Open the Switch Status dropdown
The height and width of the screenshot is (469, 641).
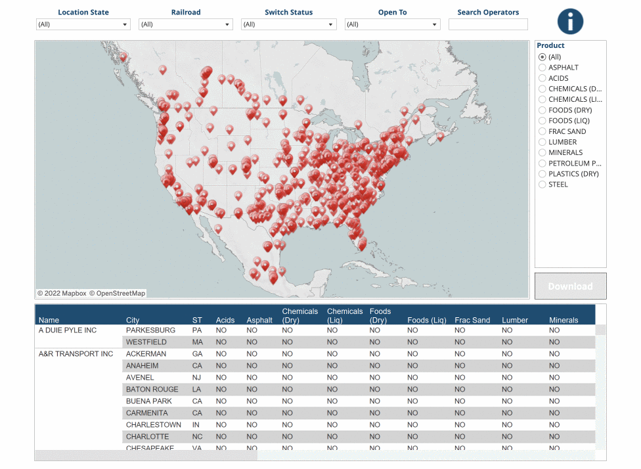288,24
